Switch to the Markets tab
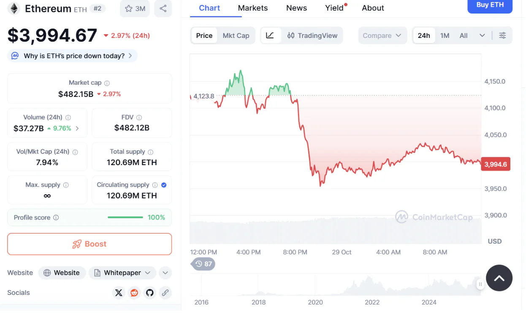The width and height of the screenshot is (526, 321). (x=253, y=8)
